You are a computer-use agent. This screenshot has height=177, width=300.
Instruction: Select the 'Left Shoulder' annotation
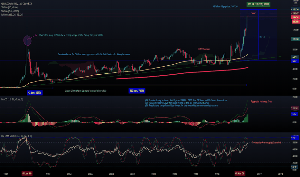point(204,49)
